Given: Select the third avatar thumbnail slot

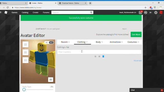Looking at the screenshot, I should [x=25, y=60].
